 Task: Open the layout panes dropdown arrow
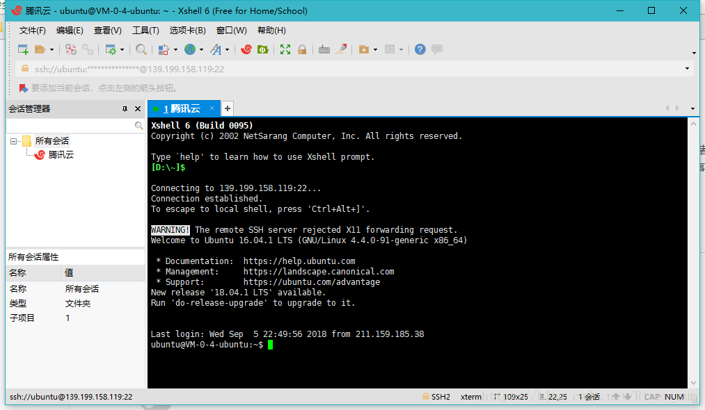pos(401,49)
